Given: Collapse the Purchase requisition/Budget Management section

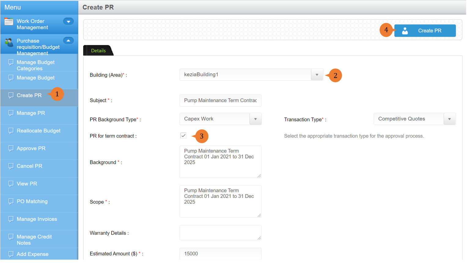Looking at the screenshot, I should pos(68,41).
